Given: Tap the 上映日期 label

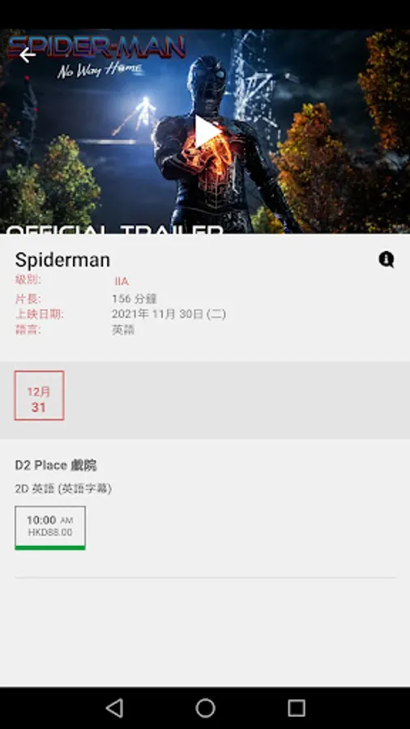Looking at the screenshot, I should click(x=40, y=314).
